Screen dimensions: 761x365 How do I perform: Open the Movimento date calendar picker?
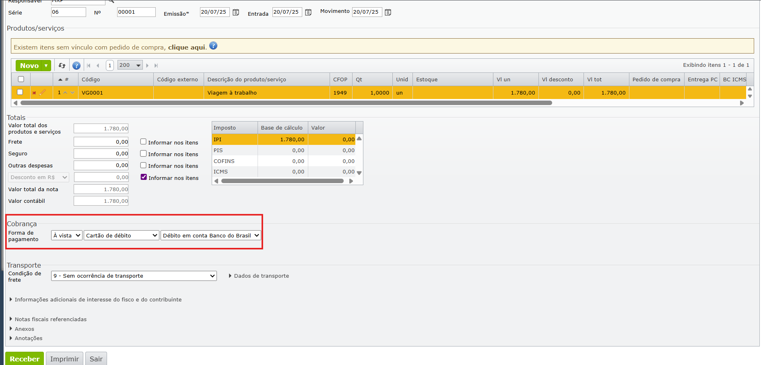[x=388, y=12]
